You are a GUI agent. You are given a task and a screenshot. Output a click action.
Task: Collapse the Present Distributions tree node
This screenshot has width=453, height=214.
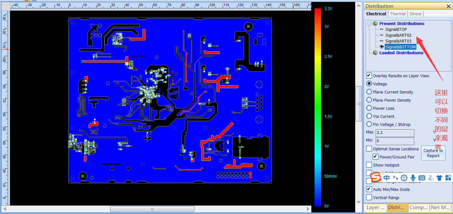tap(369, 24)
